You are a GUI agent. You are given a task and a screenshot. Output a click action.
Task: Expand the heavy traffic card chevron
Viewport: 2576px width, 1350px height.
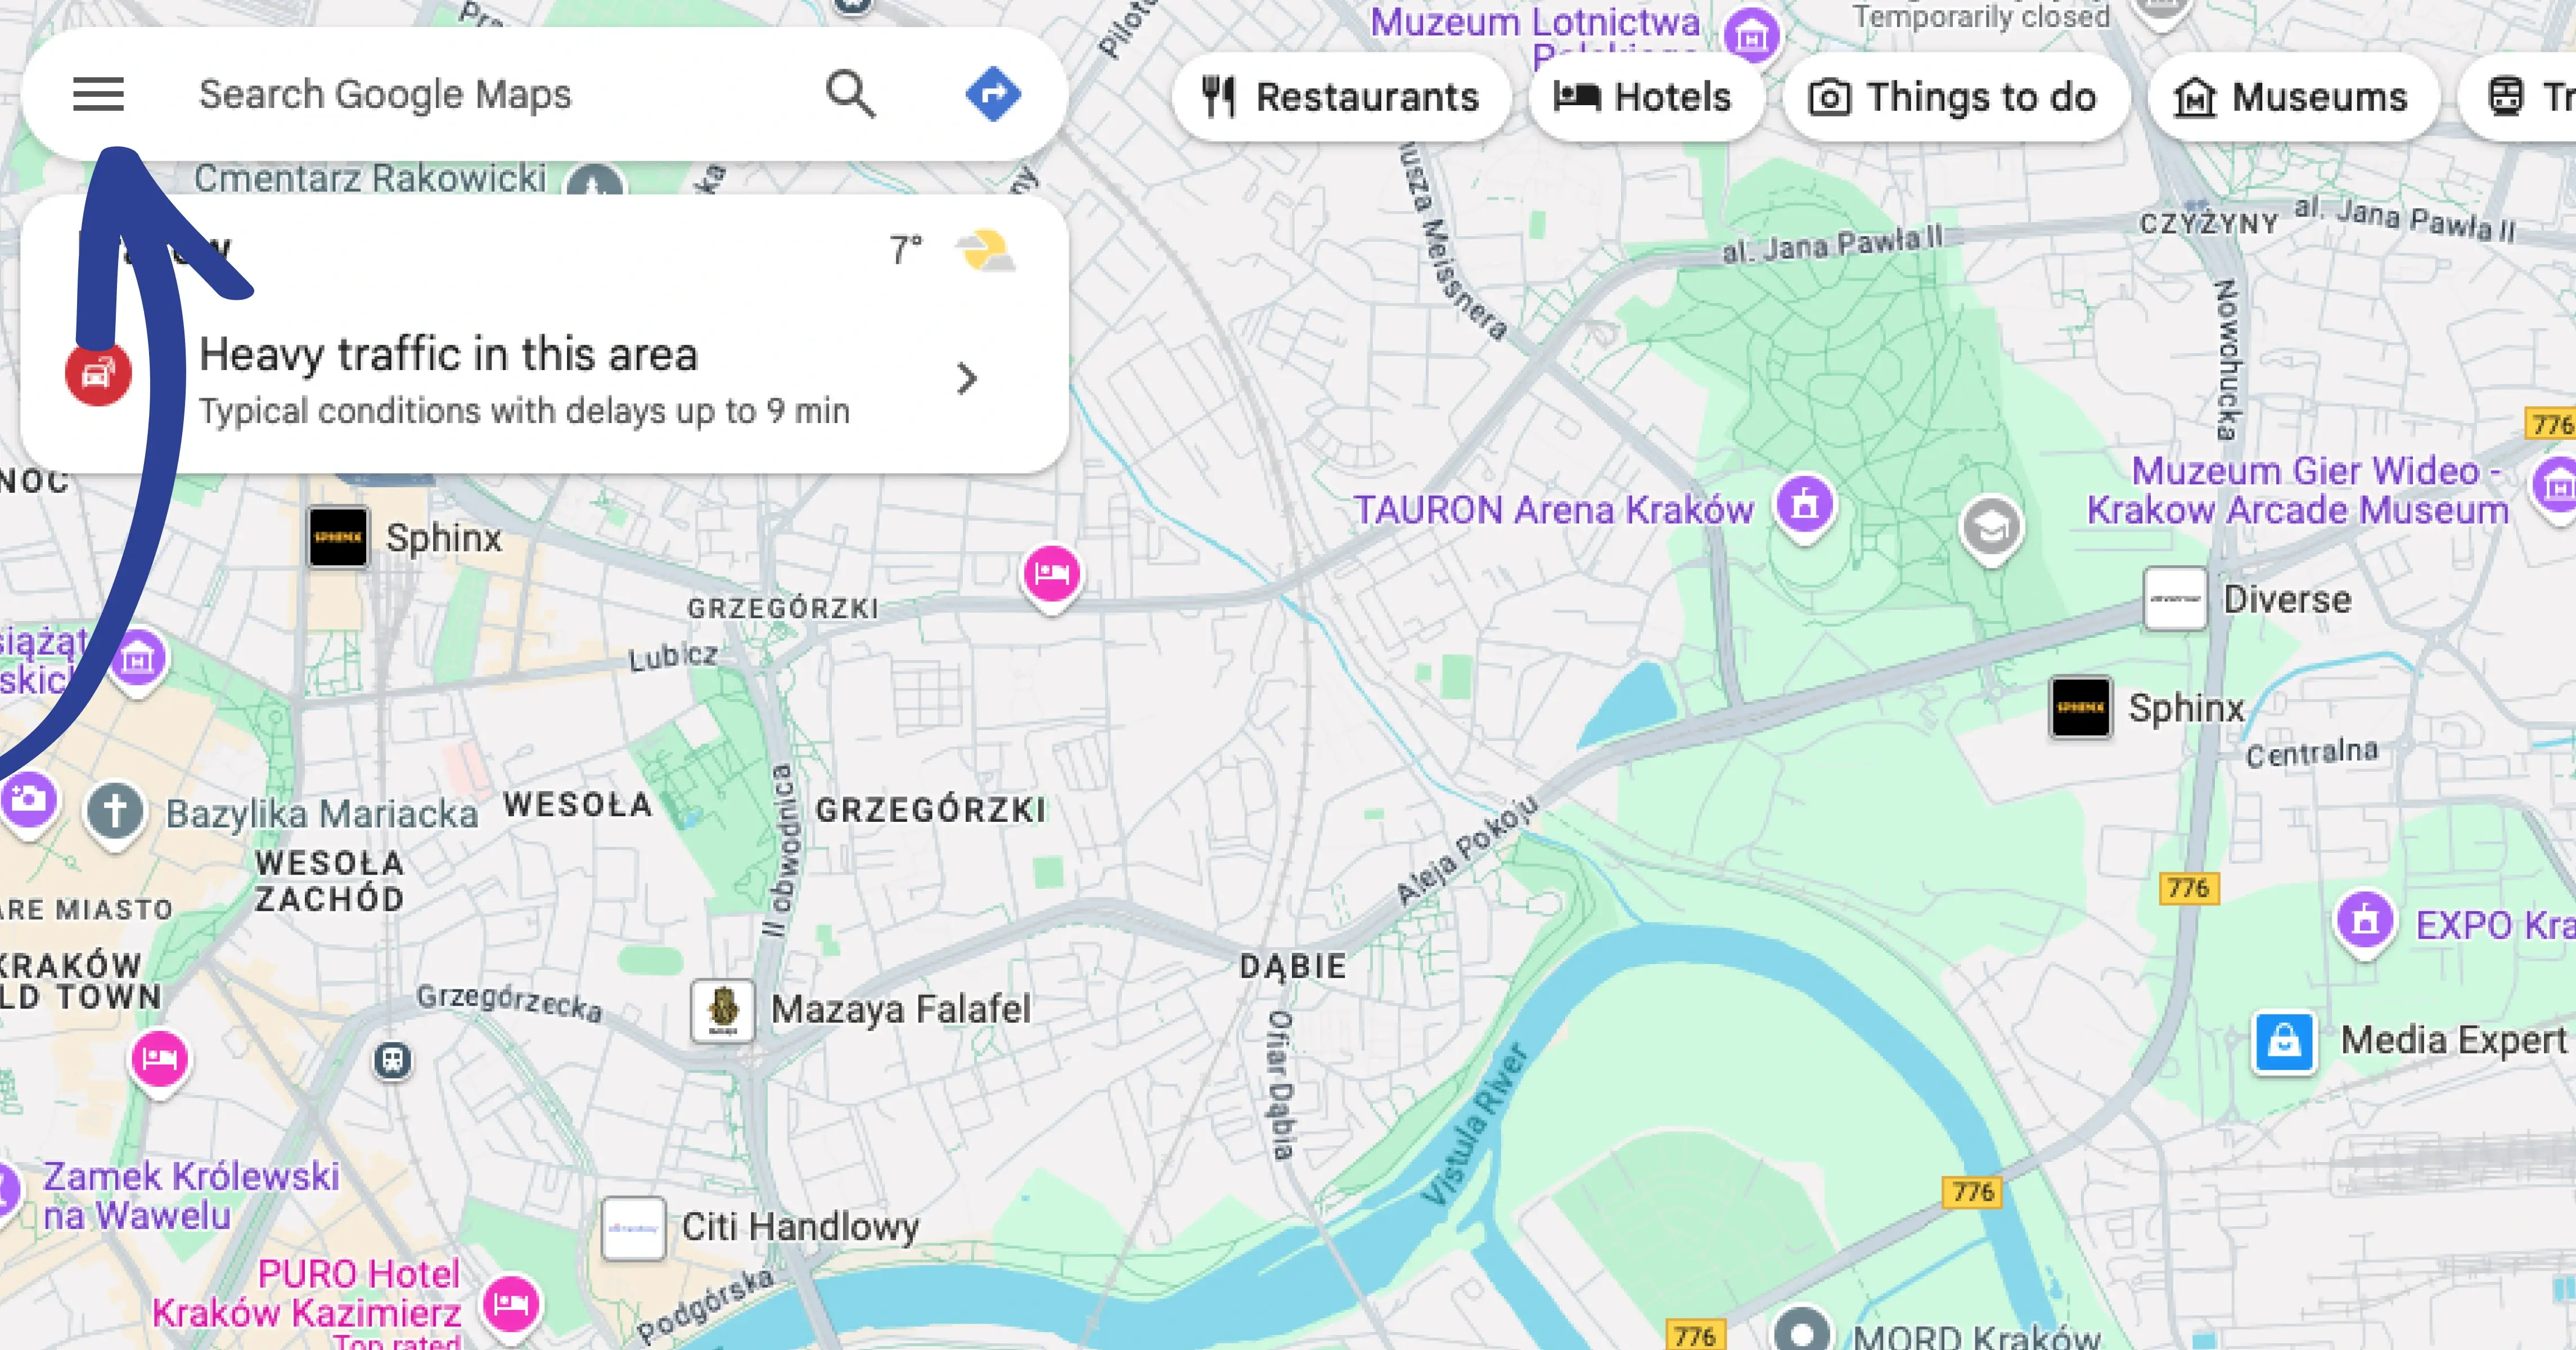[x=966, y=379]
